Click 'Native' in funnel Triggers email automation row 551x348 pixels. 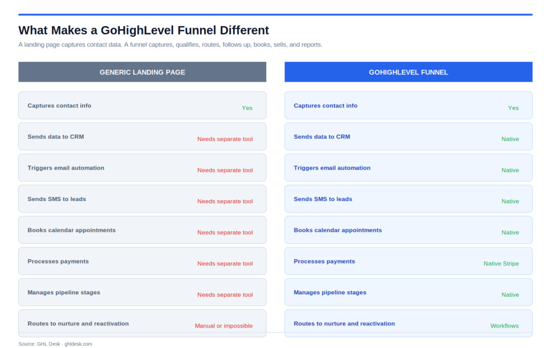pyautogui.click(x=510, y=170)
